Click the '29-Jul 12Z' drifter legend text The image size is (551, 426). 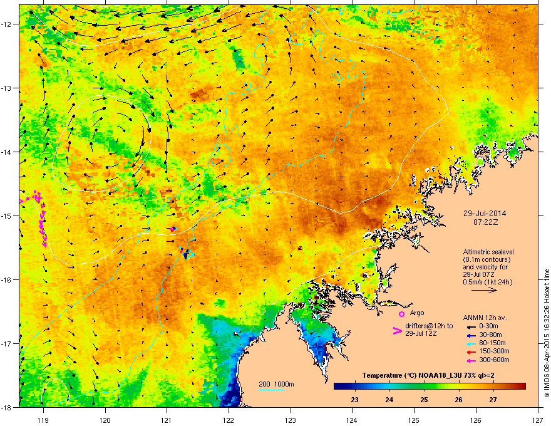pyautogui.click(x=421, y=333)
